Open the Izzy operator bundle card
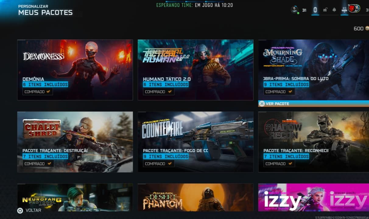Image resolution: width=369 pixels, height=219 pixels. click(x=314, y=197)
